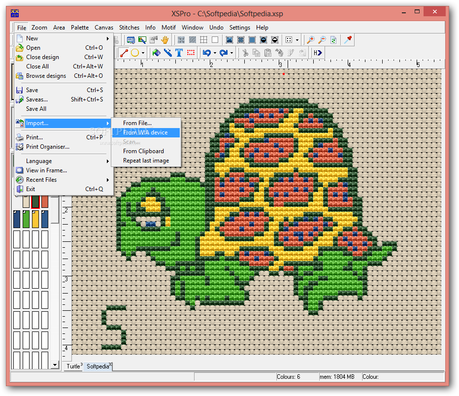Select the blue T text tool
The image size is (459, 396).
click(179, 53)
